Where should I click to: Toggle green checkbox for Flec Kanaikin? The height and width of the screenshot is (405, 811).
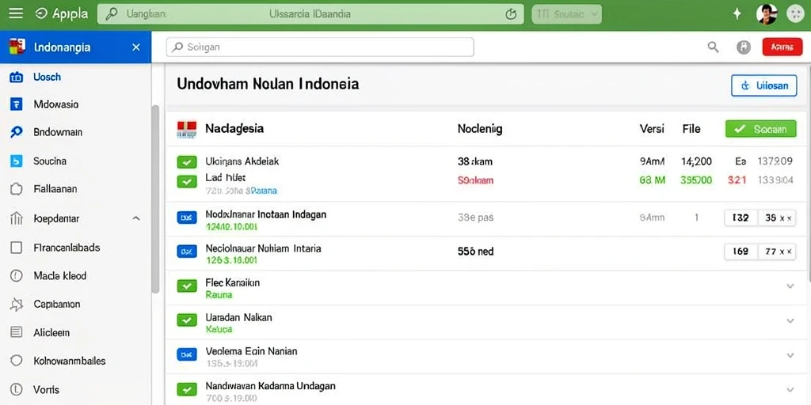[x=187, y=286]
